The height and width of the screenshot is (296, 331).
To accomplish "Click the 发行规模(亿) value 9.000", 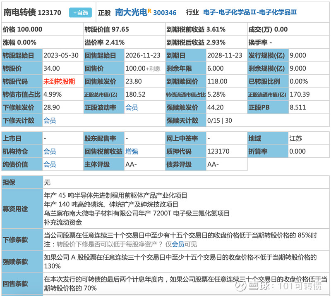I will (297, 55).
